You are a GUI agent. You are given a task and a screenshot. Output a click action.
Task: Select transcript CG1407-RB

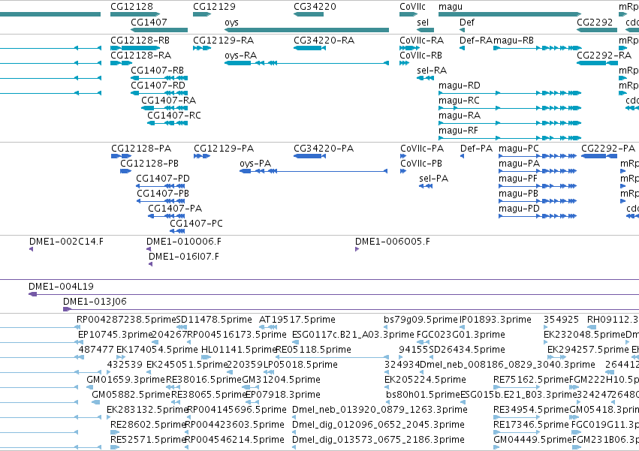pos(157,71)
